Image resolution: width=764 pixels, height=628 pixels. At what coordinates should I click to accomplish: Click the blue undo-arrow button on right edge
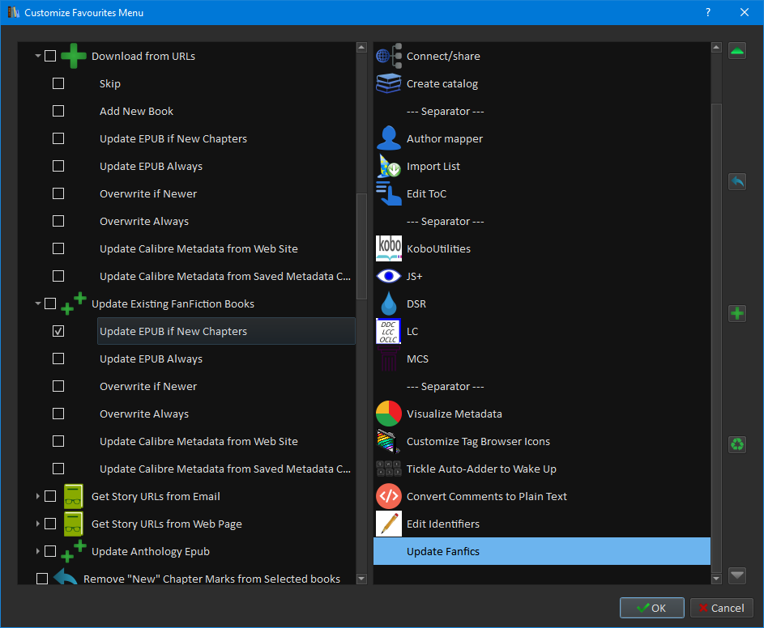tap(737, 182)
